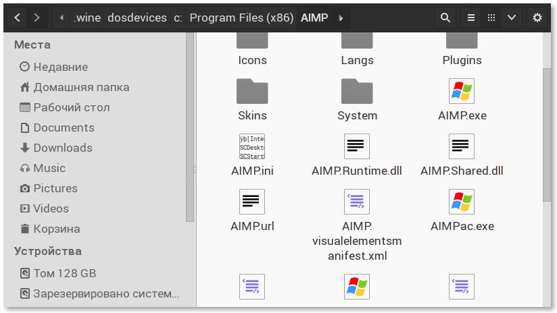Select the bottom-right unlabeled XML file icon

pos(462,287)
